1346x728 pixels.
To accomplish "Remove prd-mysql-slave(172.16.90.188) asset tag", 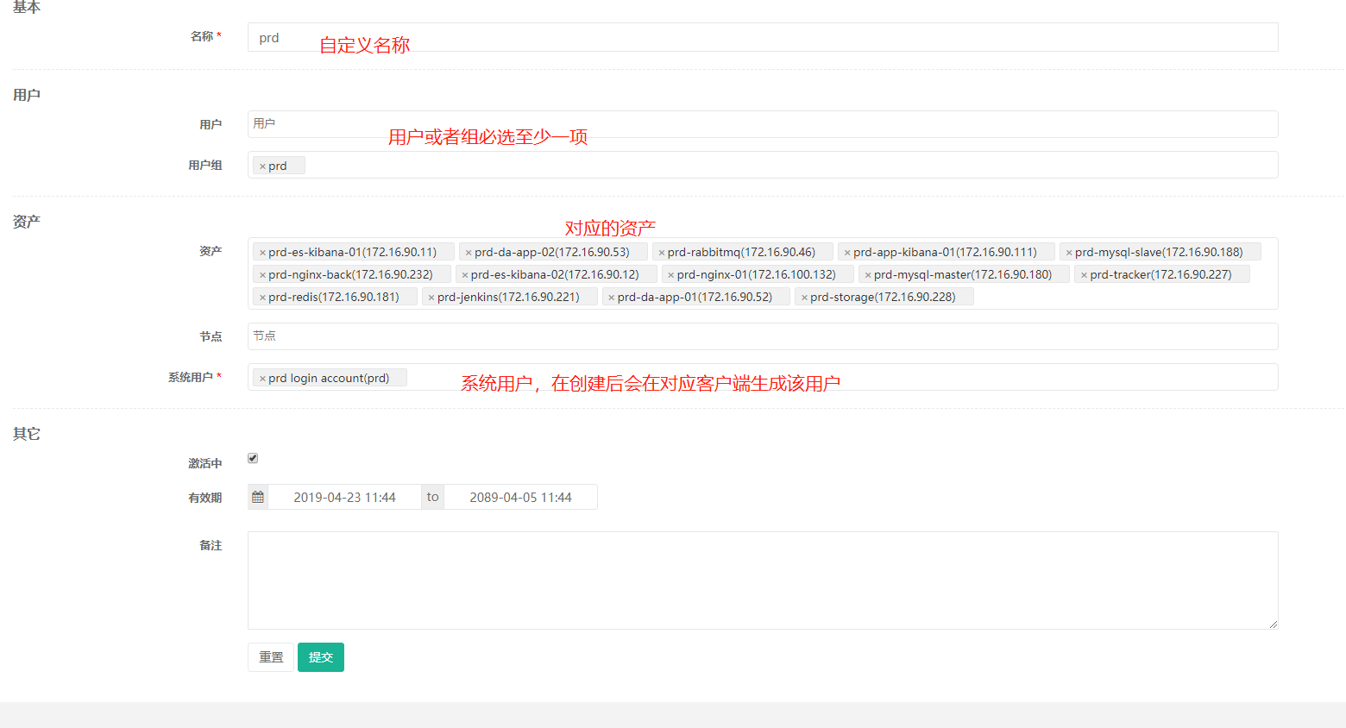I will click(x=1069, y=253).
